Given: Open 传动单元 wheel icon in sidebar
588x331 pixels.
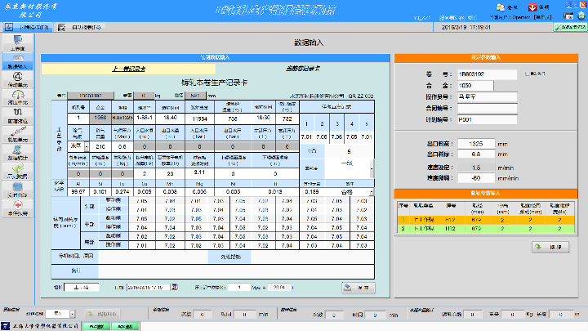Looking at the screenshot, I should click(16, 80).
